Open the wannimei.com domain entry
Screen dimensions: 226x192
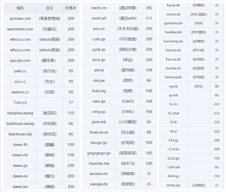[x=20, y=29]
